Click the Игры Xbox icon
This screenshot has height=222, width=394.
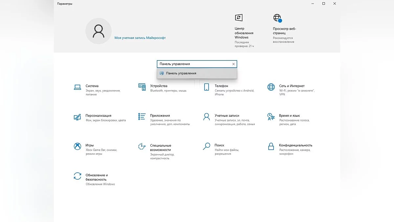pos(77,146)
